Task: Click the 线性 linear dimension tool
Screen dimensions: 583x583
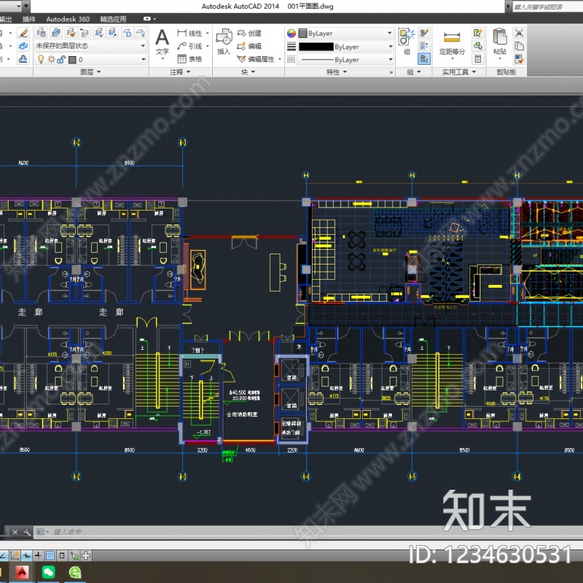Action: coord(189,33)
